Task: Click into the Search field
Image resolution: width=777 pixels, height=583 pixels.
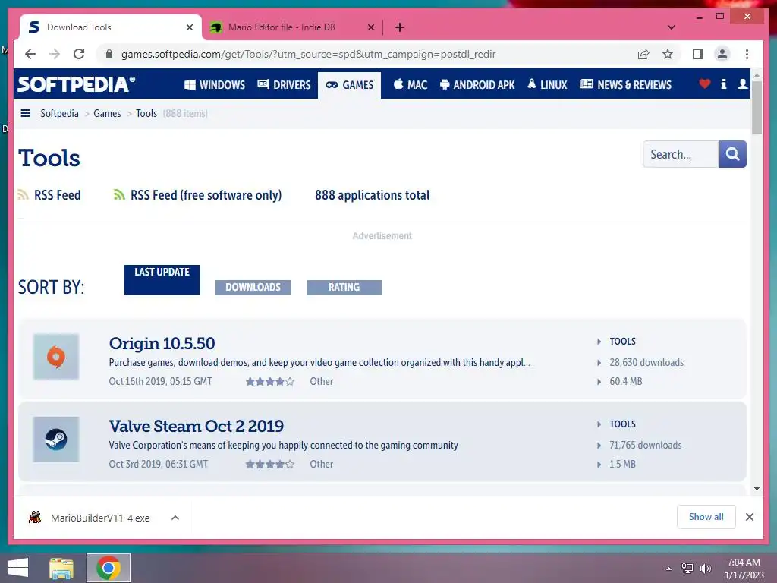Action: click(x=681, y=154)
